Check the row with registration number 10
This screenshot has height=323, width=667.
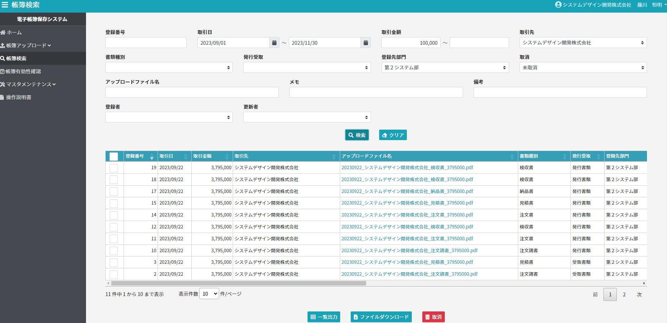click(x=114, y=251)
